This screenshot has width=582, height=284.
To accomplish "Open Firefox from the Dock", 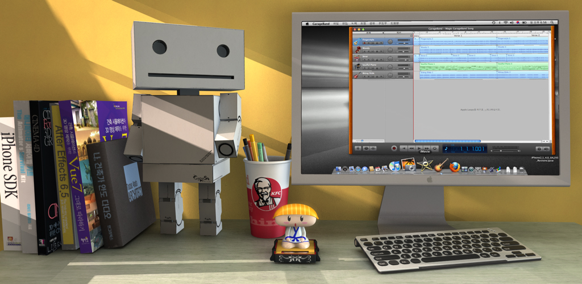I will (x=455, y=167).
